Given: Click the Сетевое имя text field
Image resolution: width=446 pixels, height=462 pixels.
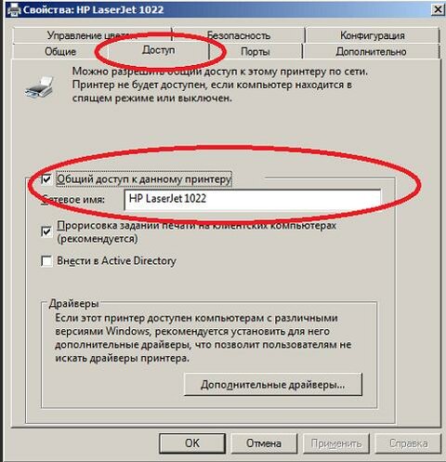Looking at the screenshot, I should (x=253, y=200).
